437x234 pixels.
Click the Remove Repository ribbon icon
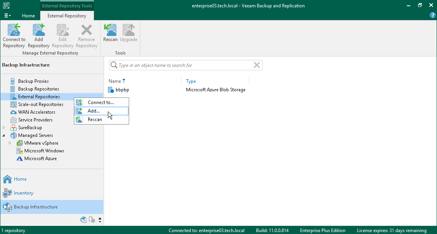pos(86,30)
